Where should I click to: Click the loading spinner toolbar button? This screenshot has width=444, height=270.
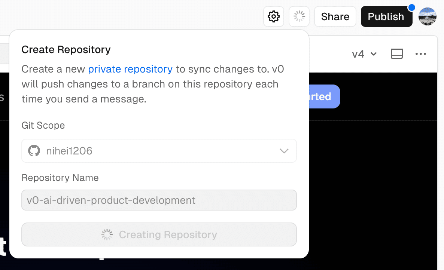[299, 16]
